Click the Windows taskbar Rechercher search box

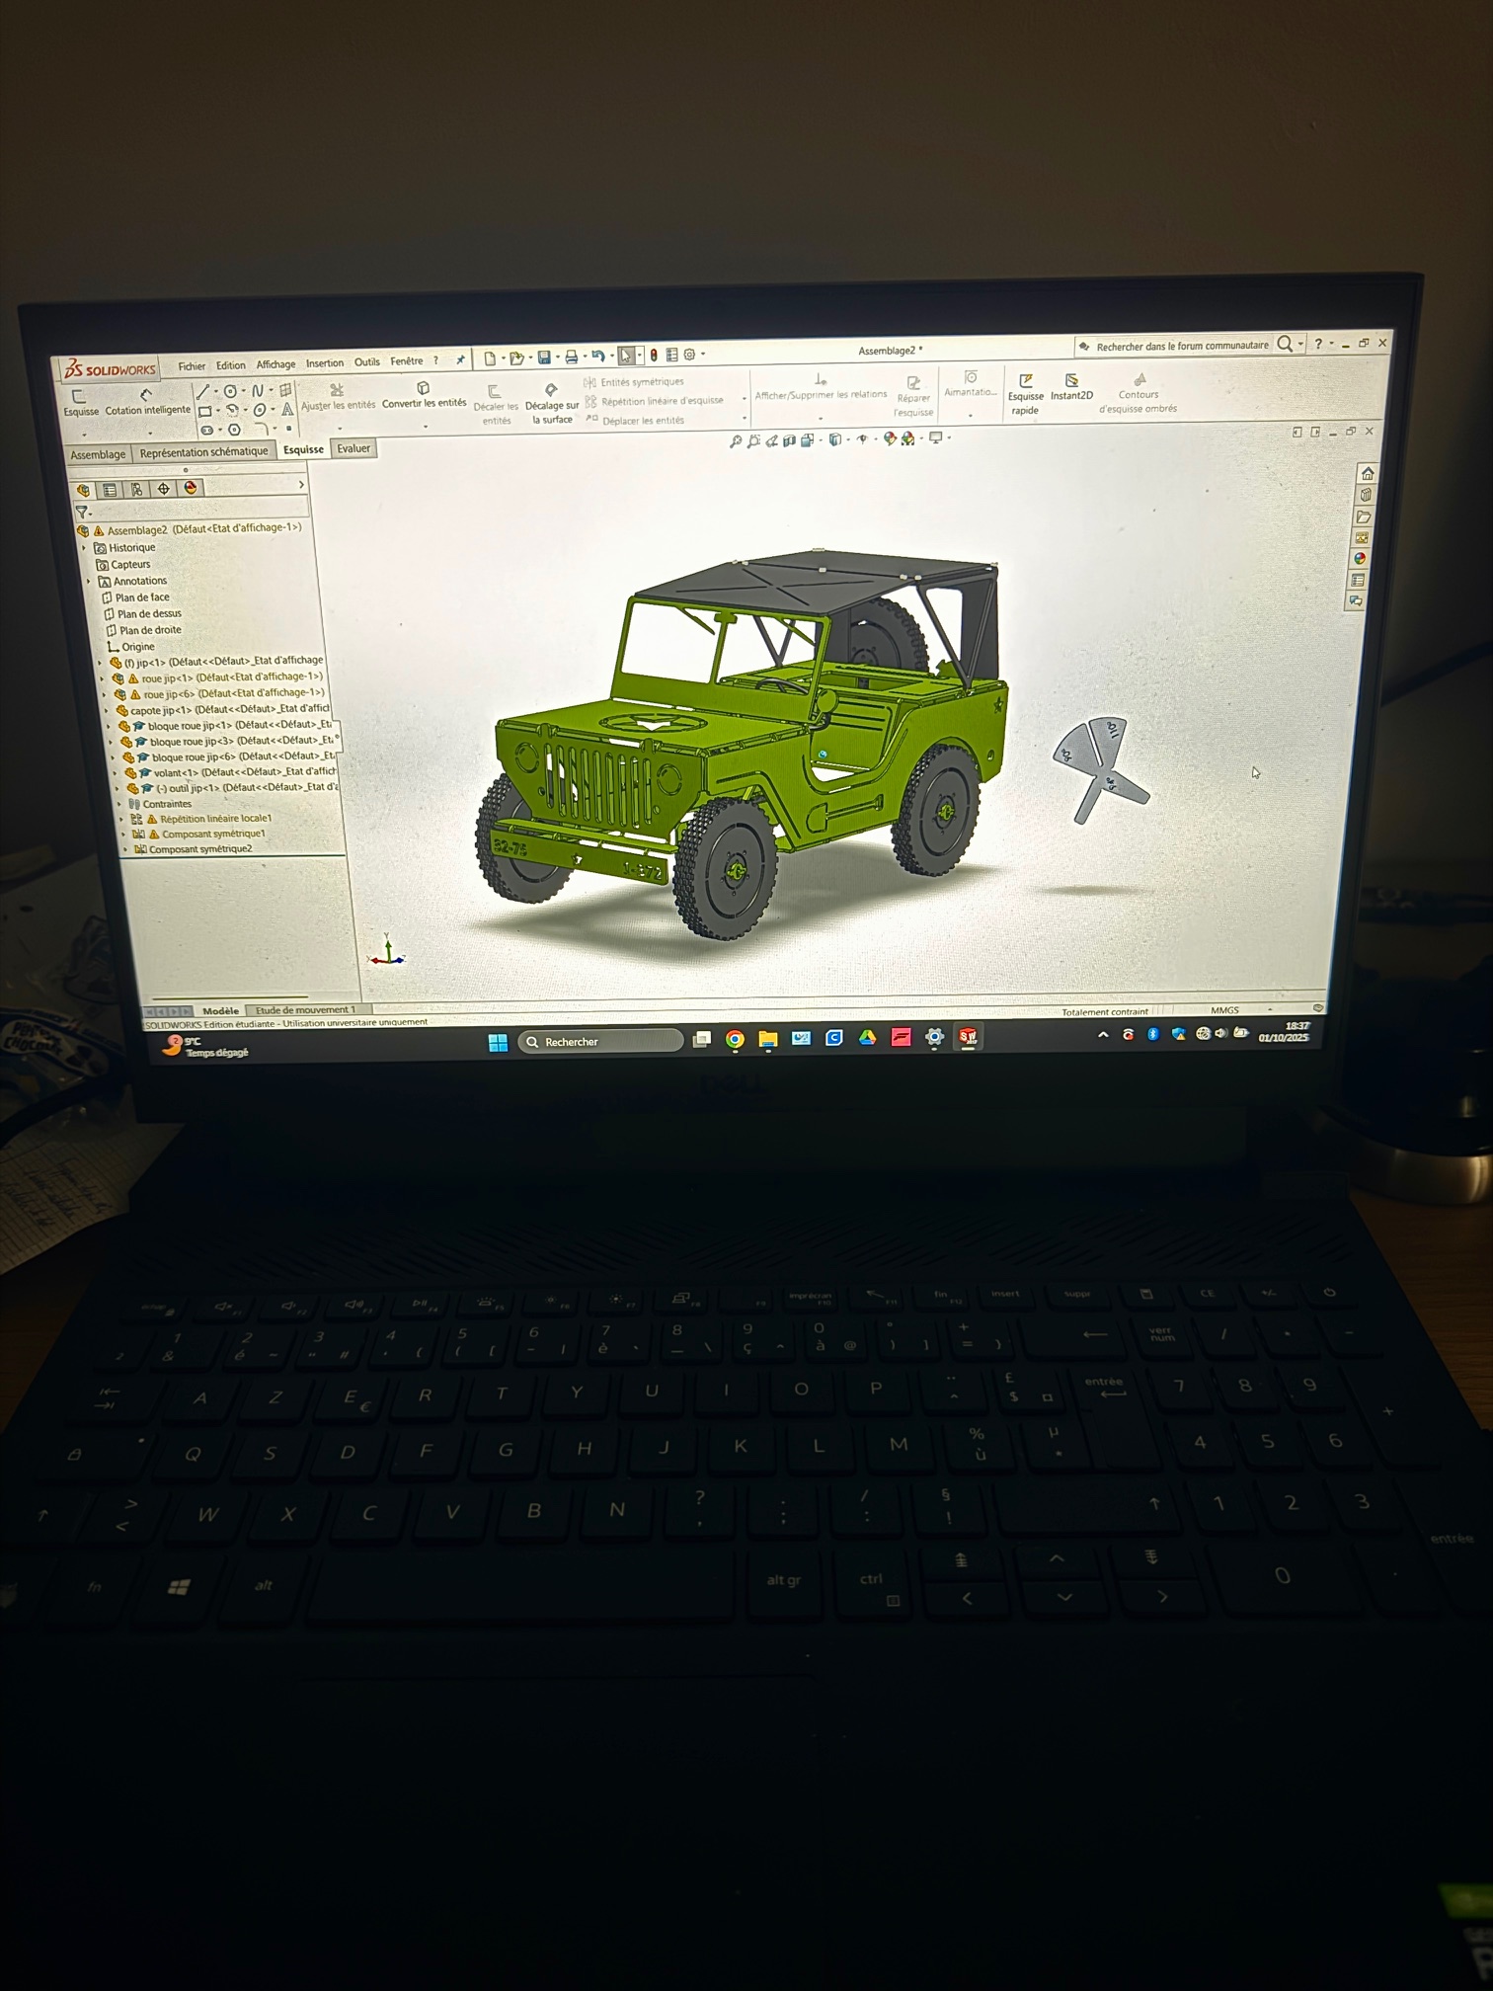(x=600, y=1041)
